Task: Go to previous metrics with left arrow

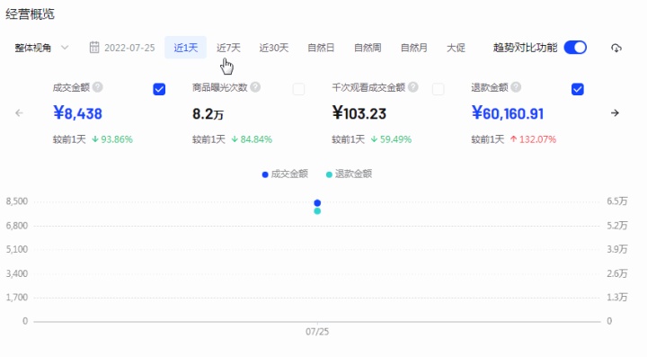Action: [x=19, y=113]
